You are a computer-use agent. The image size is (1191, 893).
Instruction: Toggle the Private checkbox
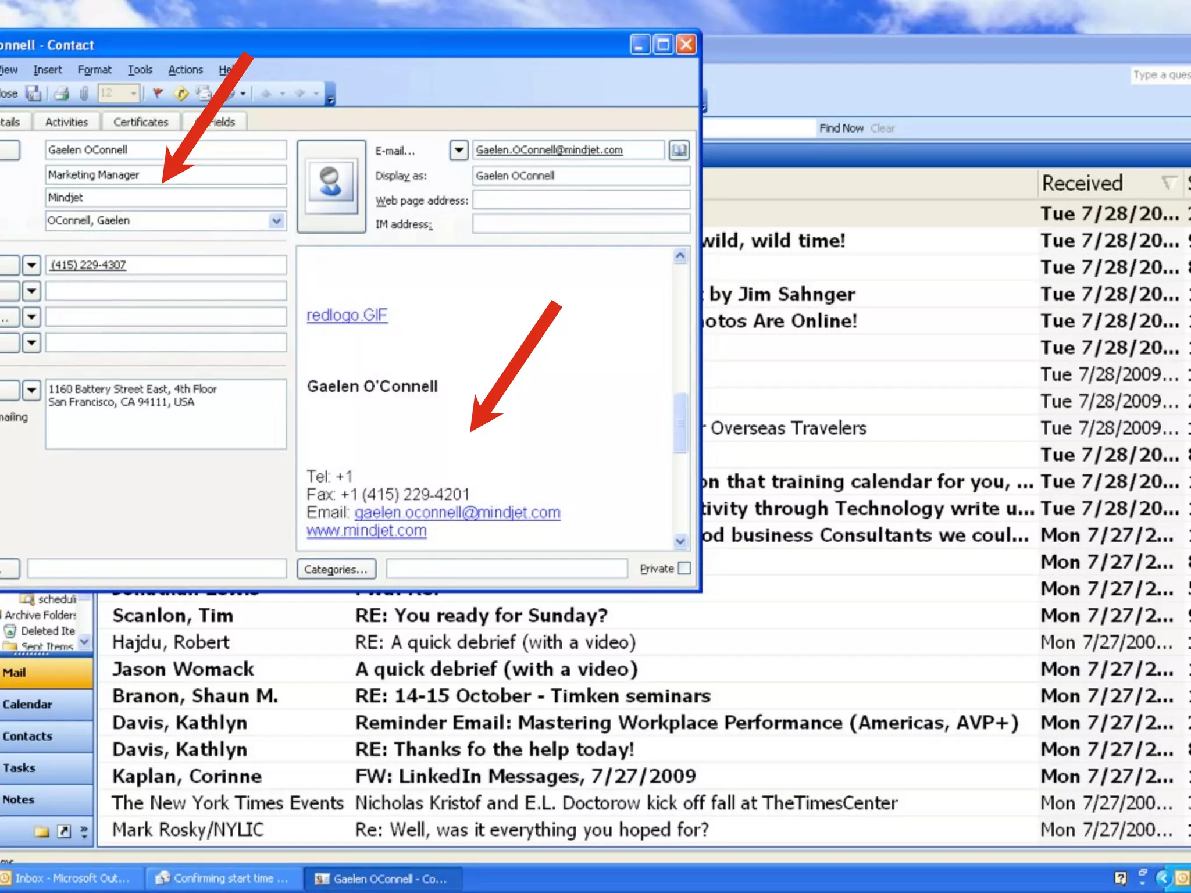tap(684, 568)
